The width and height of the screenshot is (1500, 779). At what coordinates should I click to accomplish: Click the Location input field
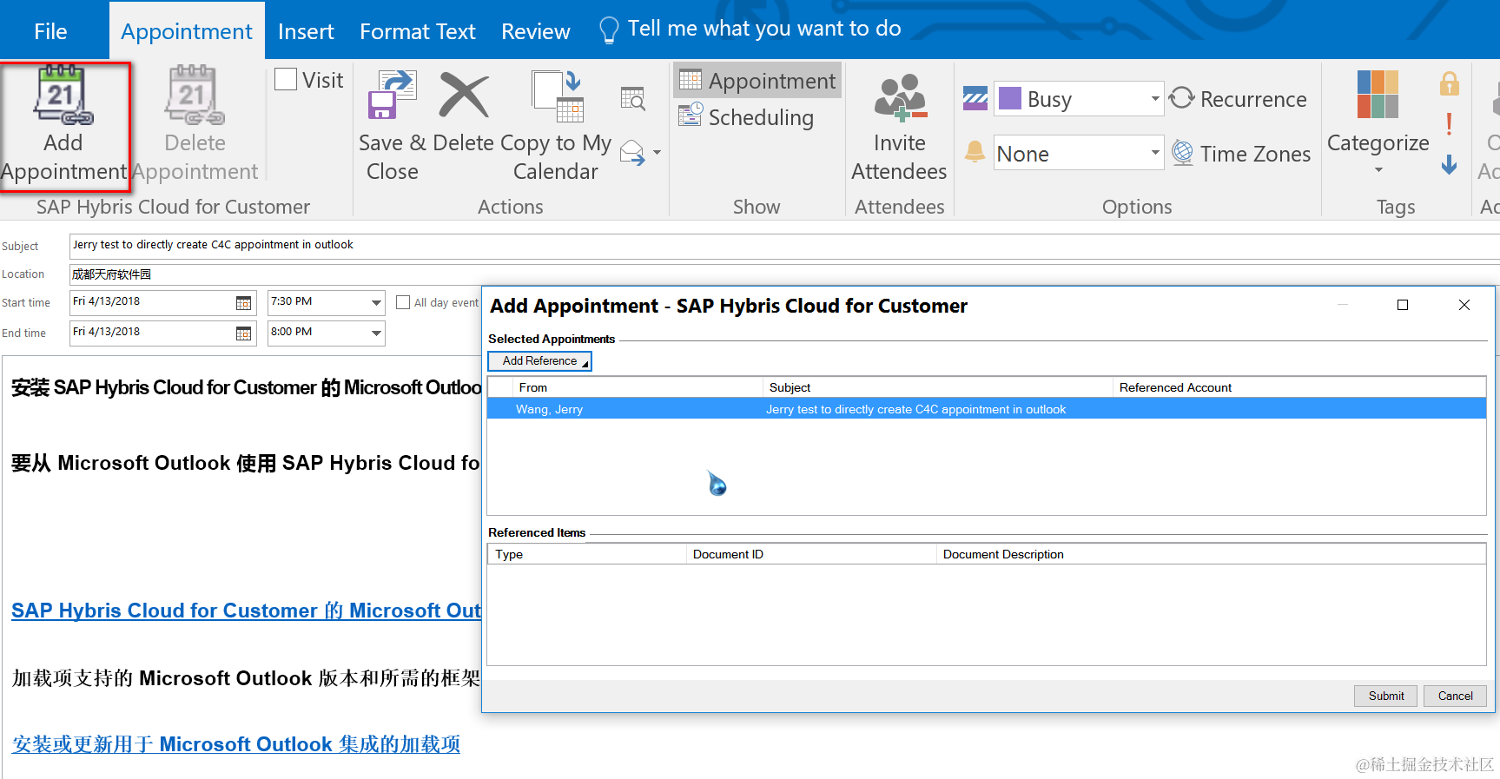[784, 274]
